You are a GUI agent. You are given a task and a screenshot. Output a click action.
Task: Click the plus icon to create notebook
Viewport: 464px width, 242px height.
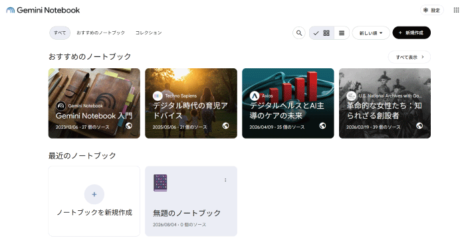tap(94, 194)
